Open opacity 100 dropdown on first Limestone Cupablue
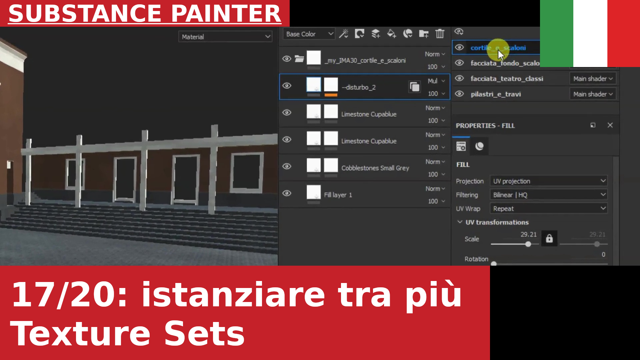 [436, 121]
